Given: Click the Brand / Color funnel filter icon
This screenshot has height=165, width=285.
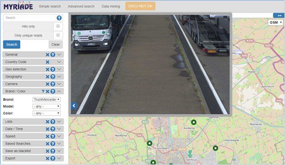Looking at the screenshot, I should (x=43, y=91).
